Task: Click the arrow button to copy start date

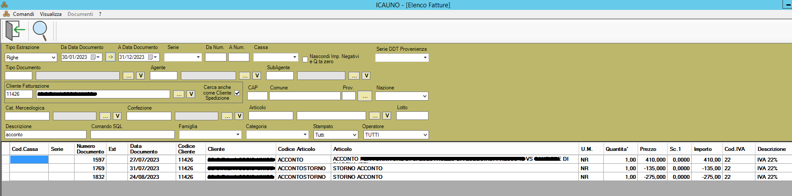Action: pos(110,57)
